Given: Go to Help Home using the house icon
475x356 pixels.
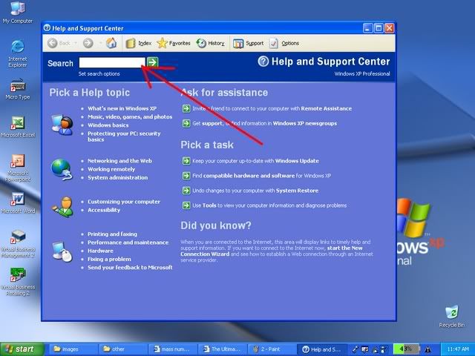Looking at the screenshot, I should pos(111,43).
